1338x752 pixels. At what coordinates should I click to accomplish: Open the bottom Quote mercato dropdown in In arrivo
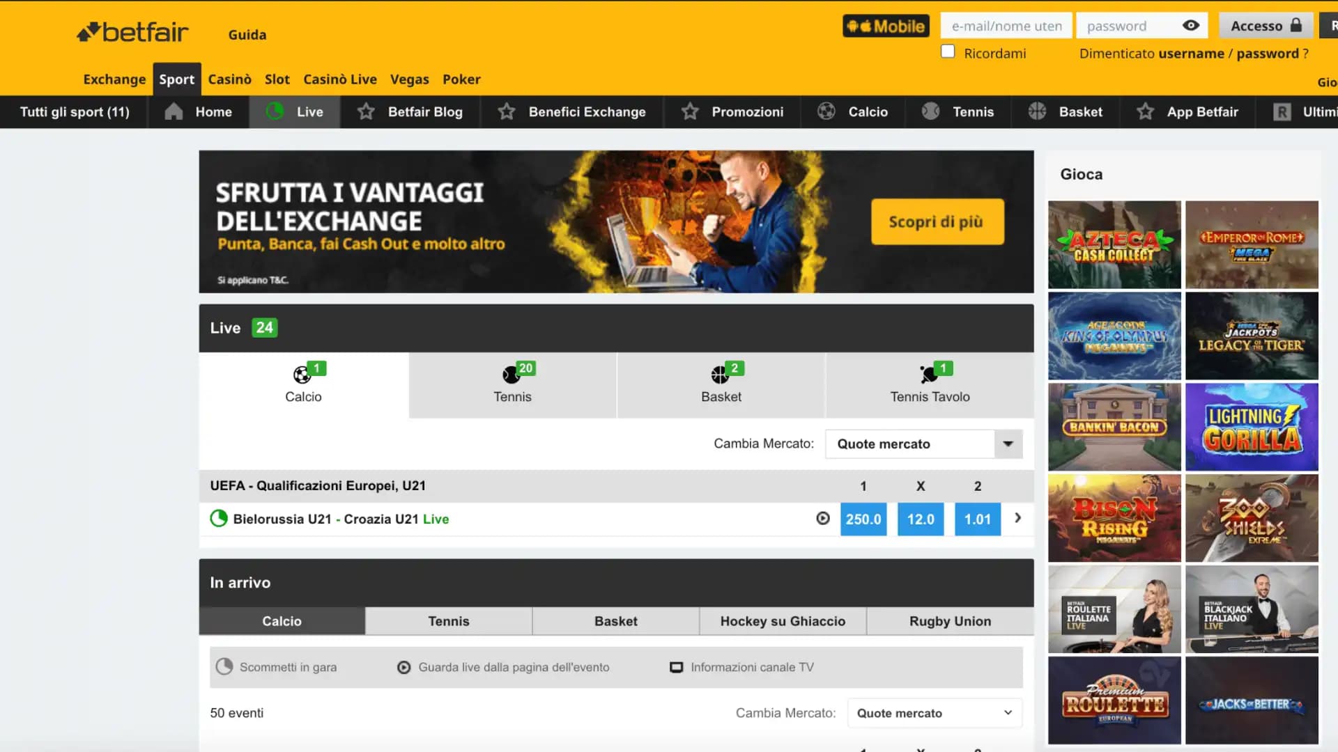pos(934,712)
